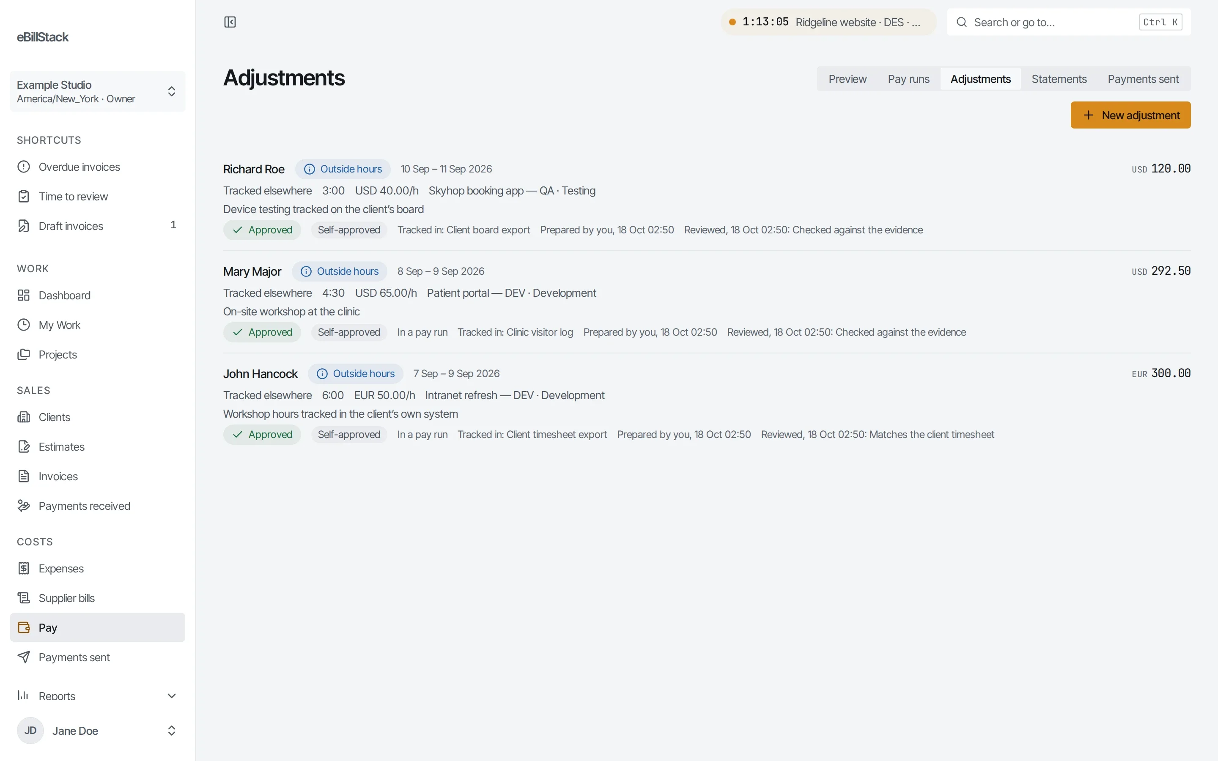The width and height of the screenshot is (1218, 761).
Task: Open the running timer for Ridgeline website
Action: [x=828, y=22]
